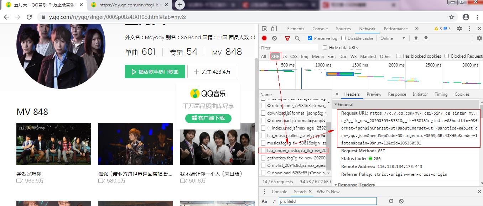Open the Online throttling dropdown
Viewport: 483px width, 206px height.
[393, 38]
